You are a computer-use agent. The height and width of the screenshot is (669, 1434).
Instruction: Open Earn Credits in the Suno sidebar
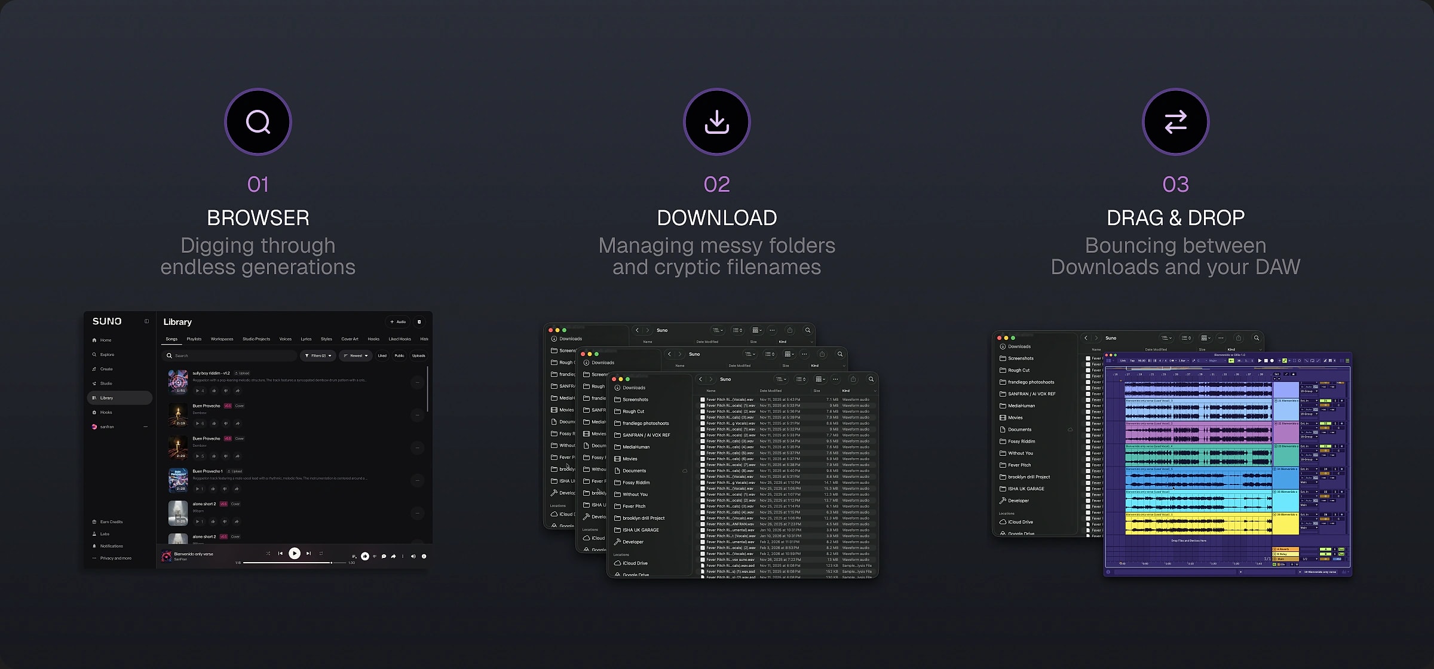click(108, 522)
